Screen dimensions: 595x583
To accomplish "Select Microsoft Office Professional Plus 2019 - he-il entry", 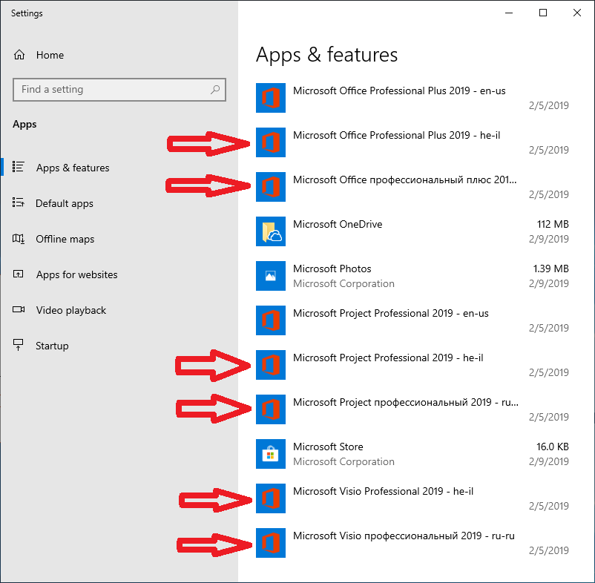I will pos(396,135).
